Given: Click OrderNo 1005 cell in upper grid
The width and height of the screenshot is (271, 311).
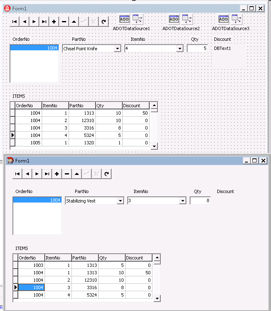Looking at the screenshot, I should [29, 143].
